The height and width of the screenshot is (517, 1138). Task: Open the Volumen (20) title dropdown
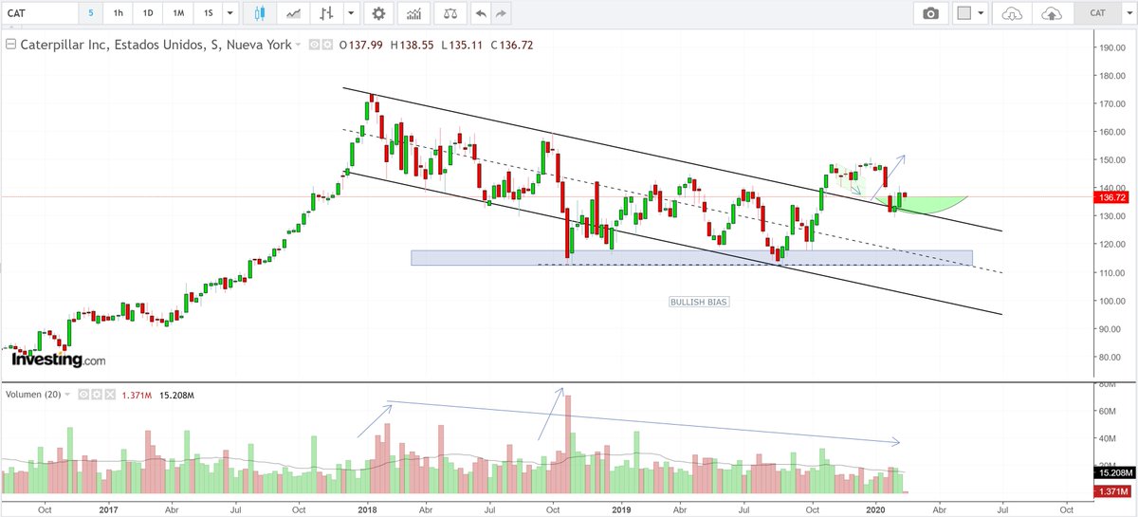(68, 393)
